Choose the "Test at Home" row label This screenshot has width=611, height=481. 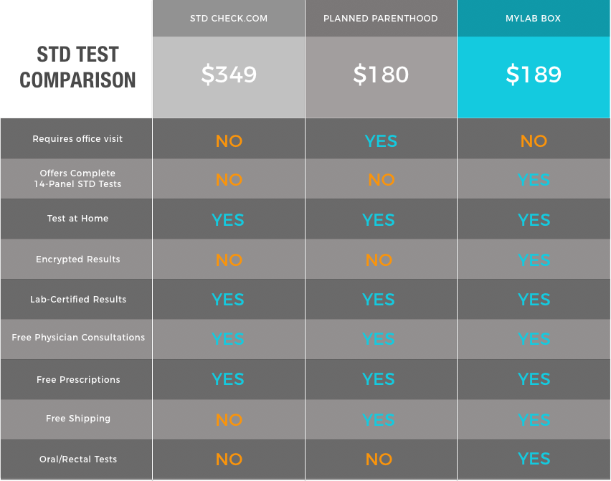[x=77, y=219]
